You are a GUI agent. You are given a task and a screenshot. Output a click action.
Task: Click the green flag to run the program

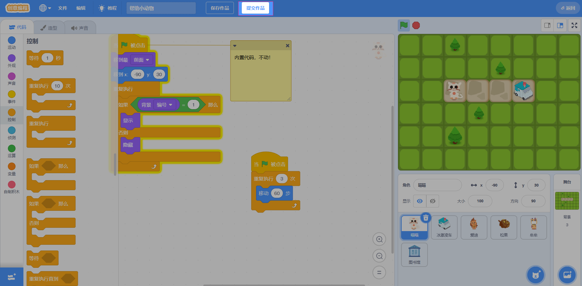pyautogui.click(x=404, y=25)
